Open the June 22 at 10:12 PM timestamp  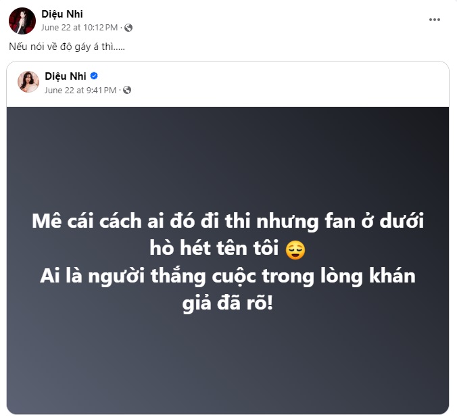pos(79,28)
